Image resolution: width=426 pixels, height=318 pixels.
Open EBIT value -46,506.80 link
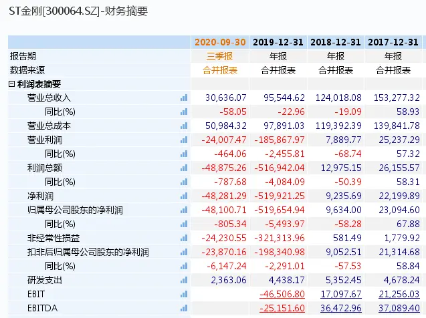click(282, 294)
